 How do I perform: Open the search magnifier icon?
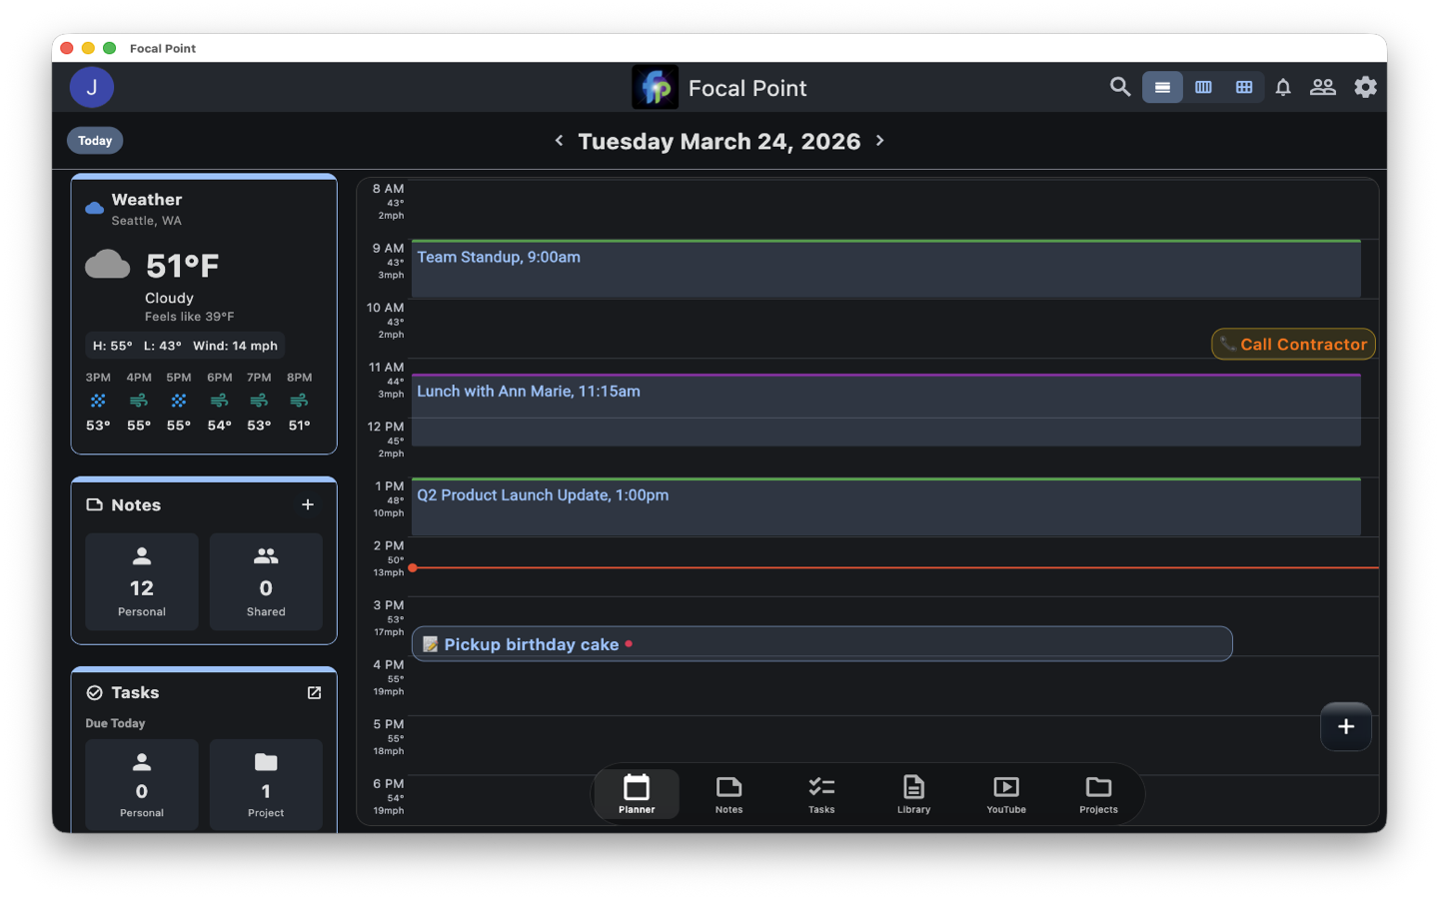(x=1120, y=88)
